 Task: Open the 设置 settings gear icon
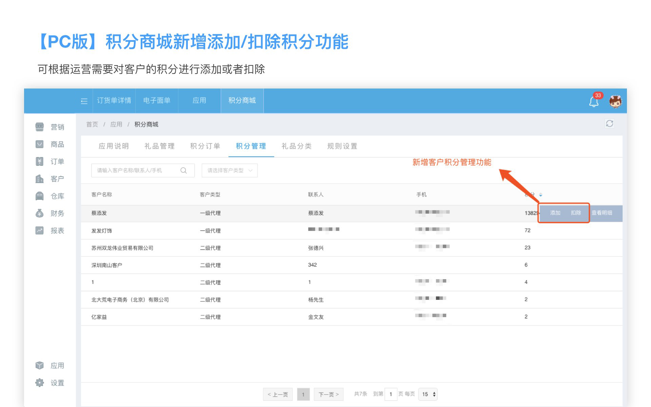[40, 383]
